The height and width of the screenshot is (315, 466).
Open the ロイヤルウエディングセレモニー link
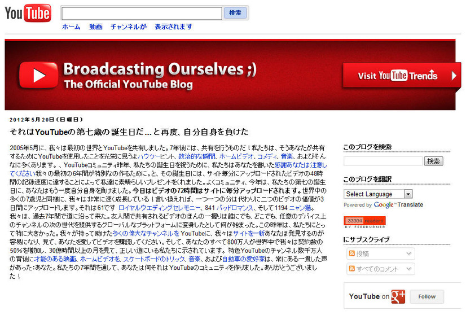[159, 208]
